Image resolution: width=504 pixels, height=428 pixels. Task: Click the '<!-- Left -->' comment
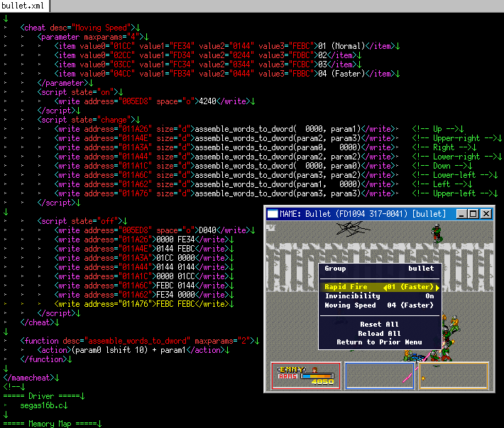(439, 184)
